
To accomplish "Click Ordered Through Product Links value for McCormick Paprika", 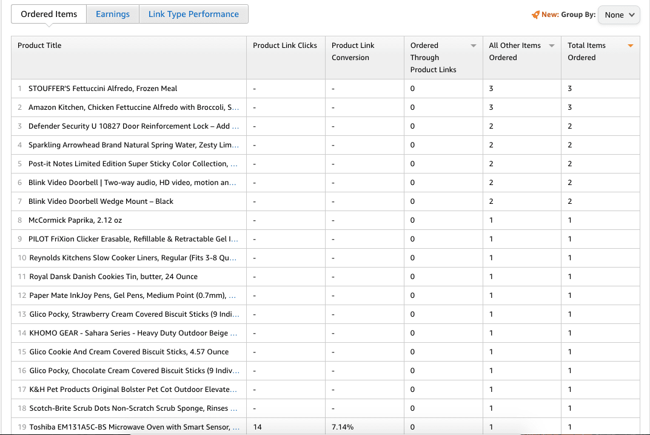I will coord(412,220).
